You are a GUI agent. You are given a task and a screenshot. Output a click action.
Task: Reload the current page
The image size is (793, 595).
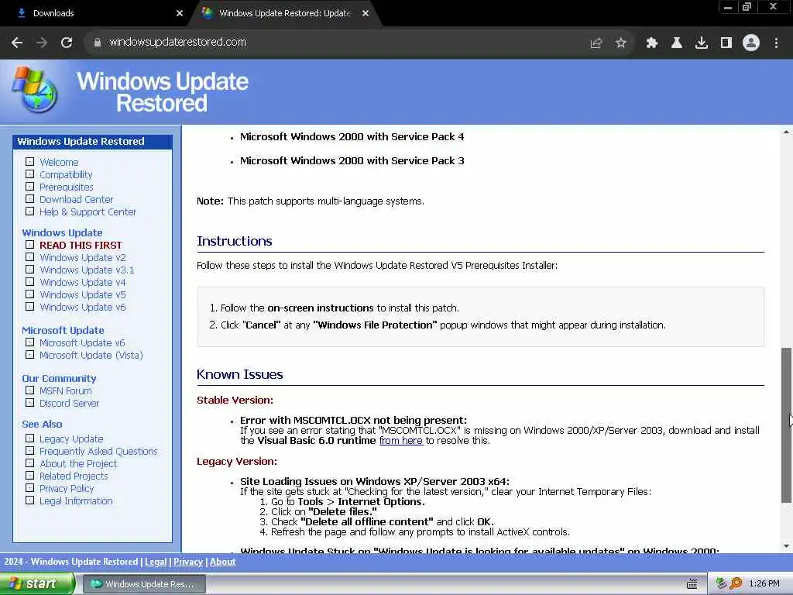[67, 43]
